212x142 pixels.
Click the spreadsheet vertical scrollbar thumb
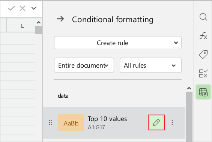(x=39, y=30)
